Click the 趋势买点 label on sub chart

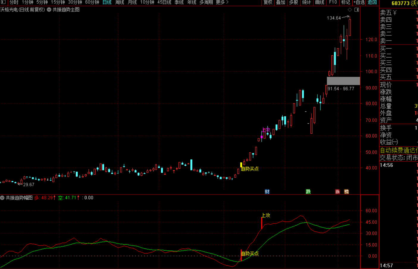[x=250, y=254]
